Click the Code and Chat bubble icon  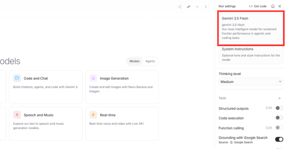pyautogui.click(x=17, y=78)
